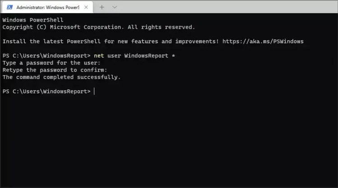
Task: Click the 'Windows PowerShell' header line
Action: pyautogui.click(x=33, y=20)
